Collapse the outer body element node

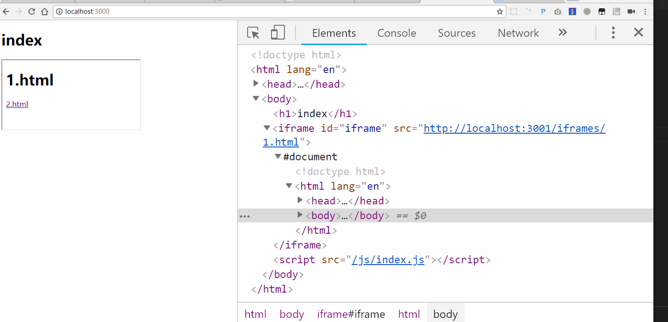click(256, 98)
